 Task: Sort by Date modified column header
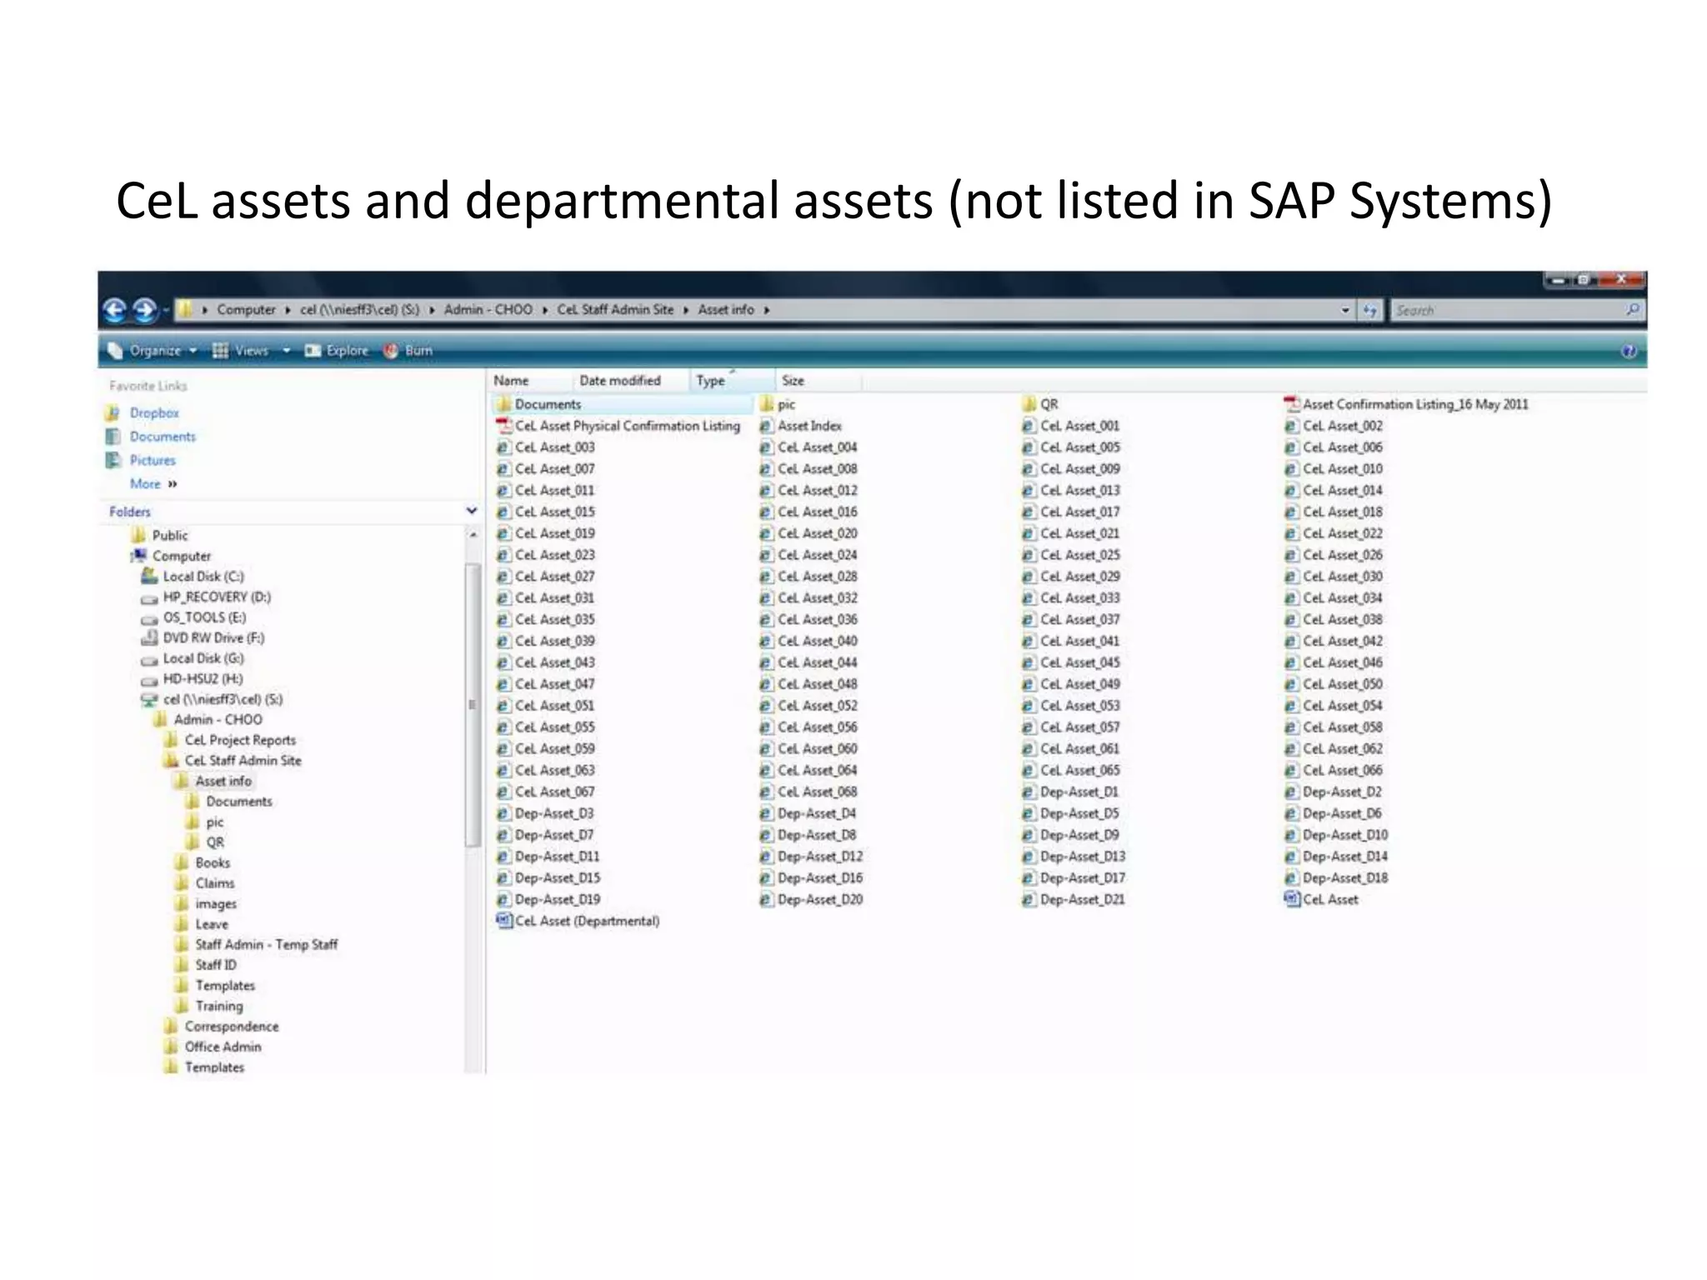[620, 381]
